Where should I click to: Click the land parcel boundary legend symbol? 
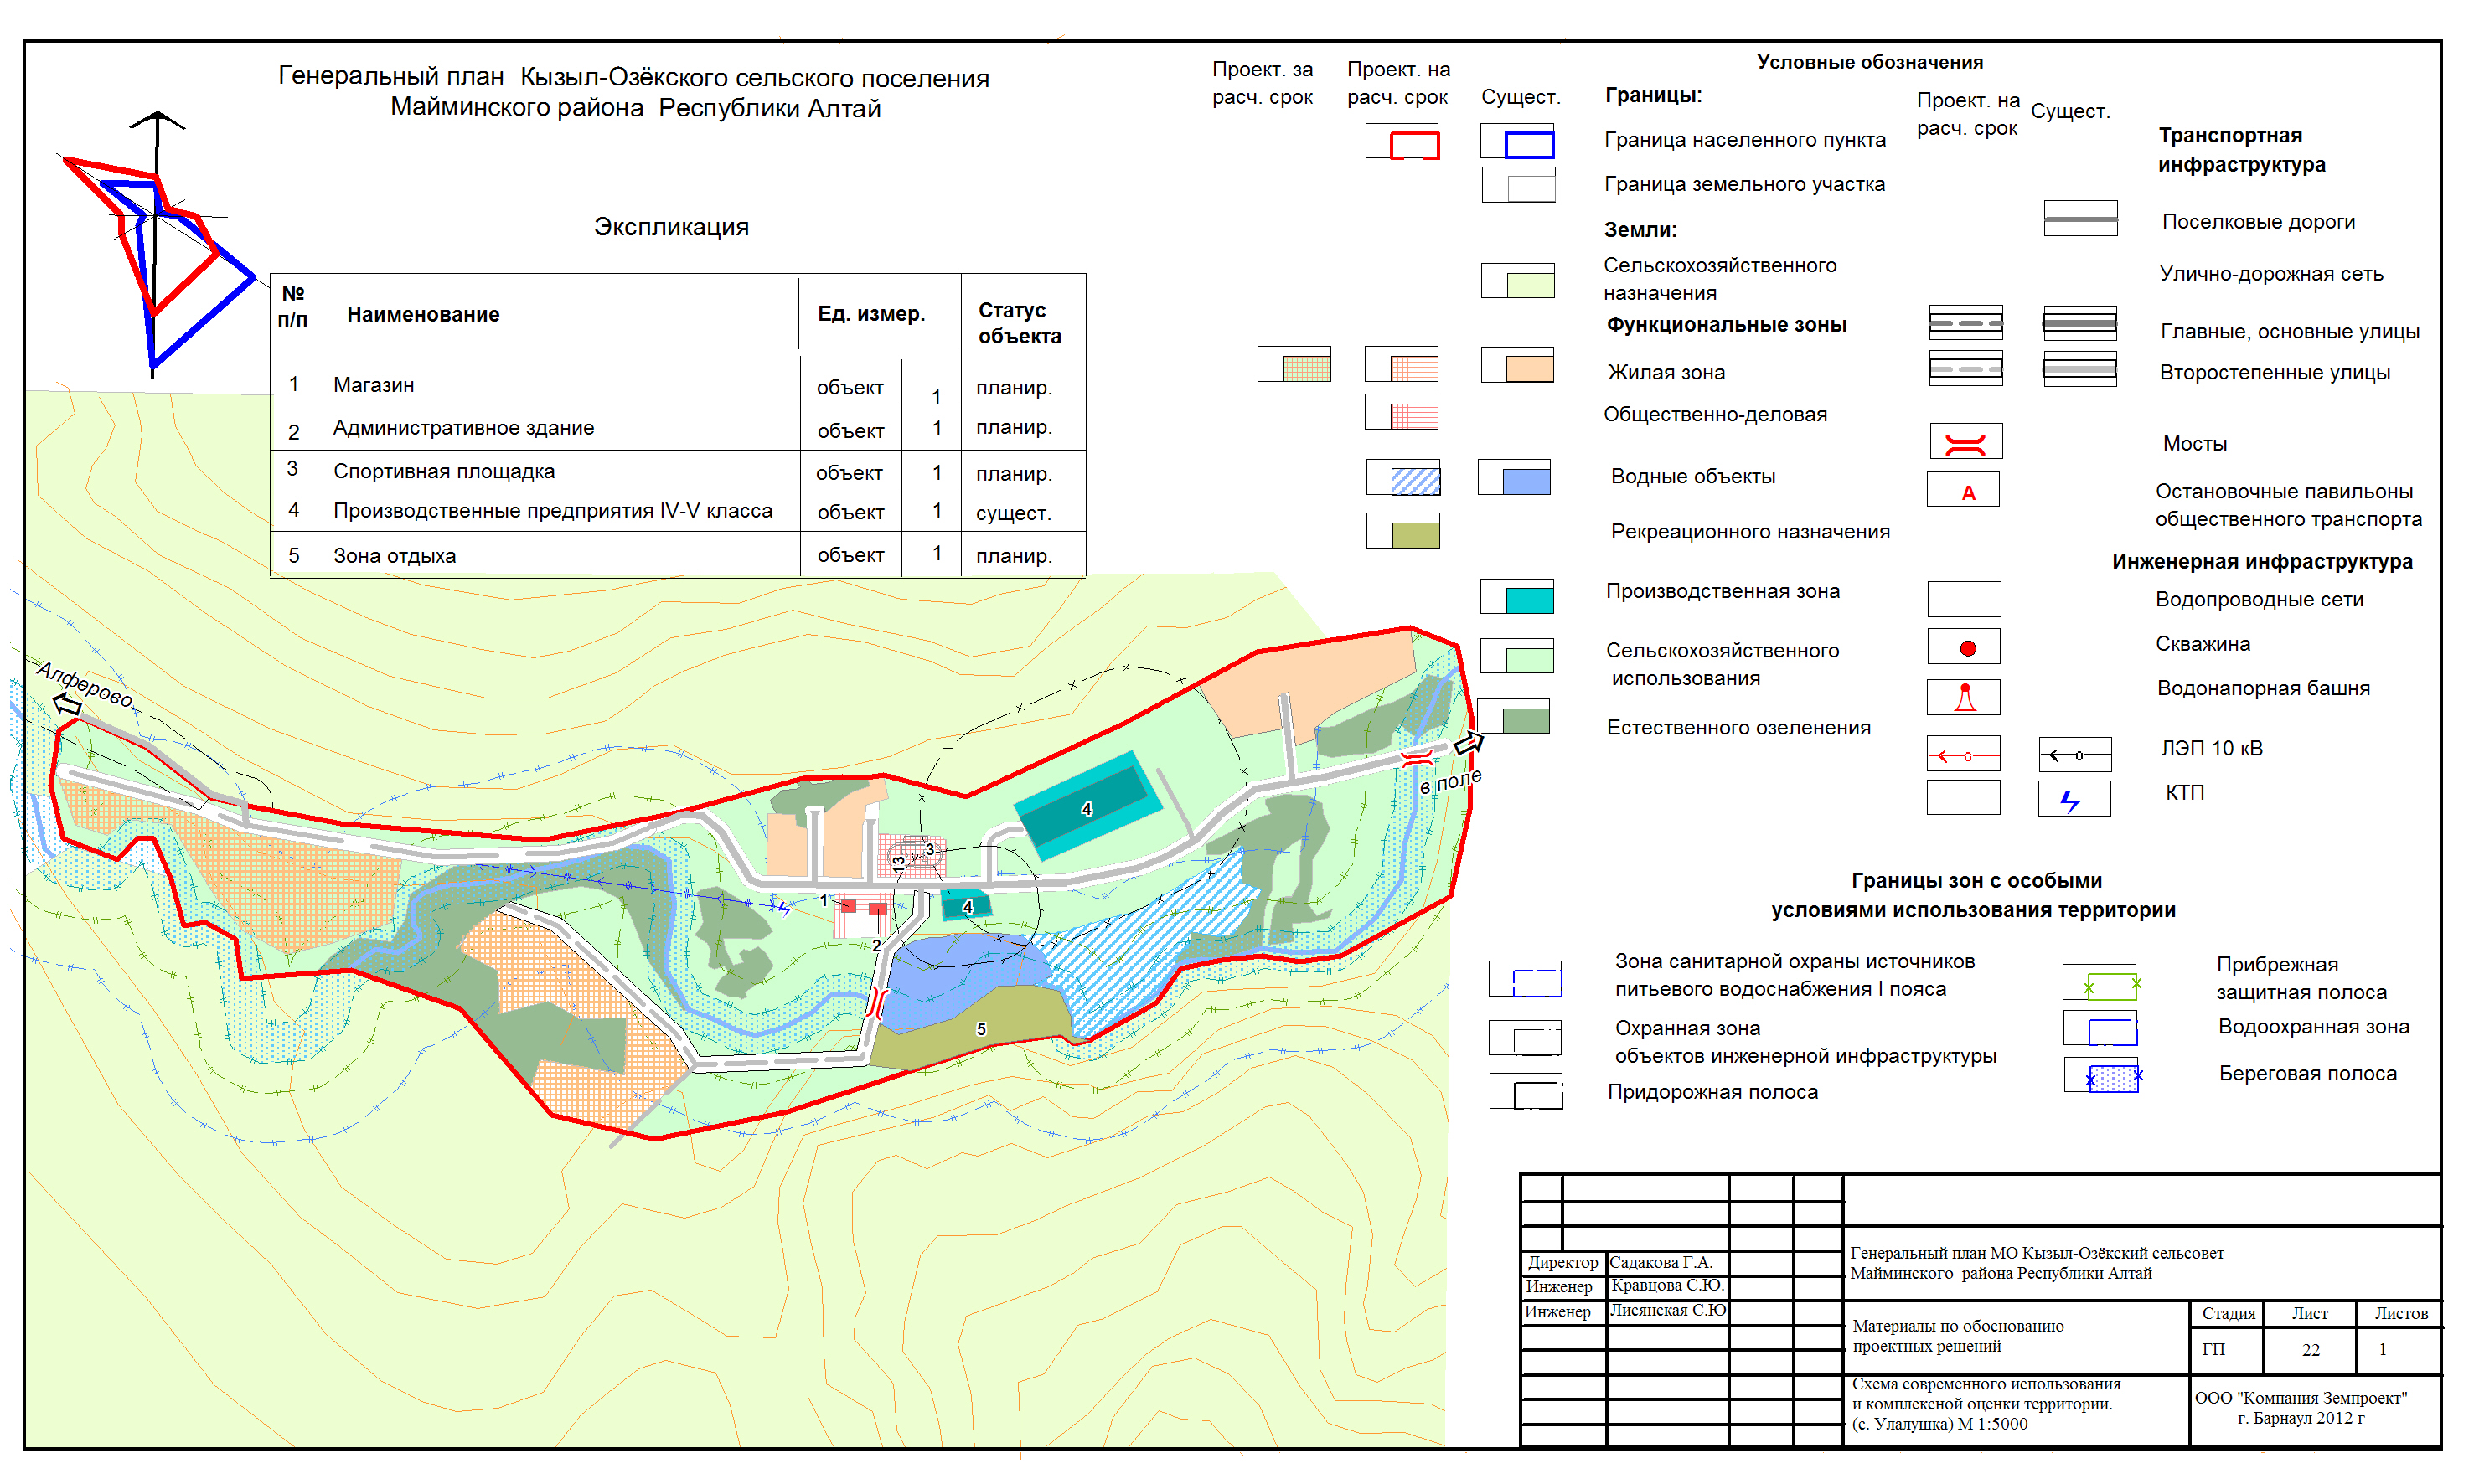[x=1519, y=186]
